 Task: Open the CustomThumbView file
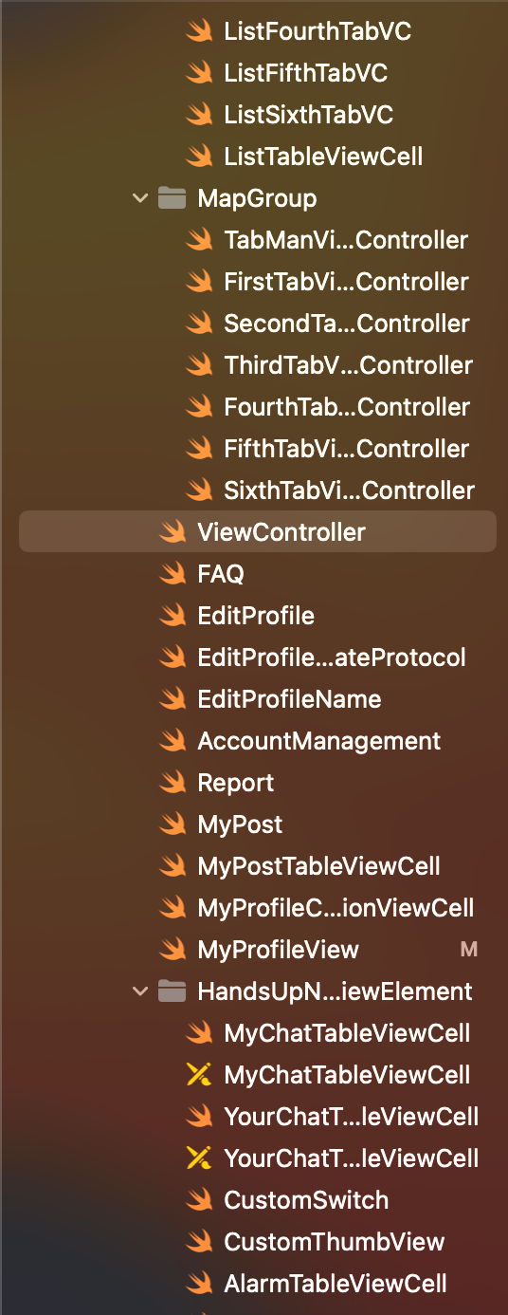334,1242
